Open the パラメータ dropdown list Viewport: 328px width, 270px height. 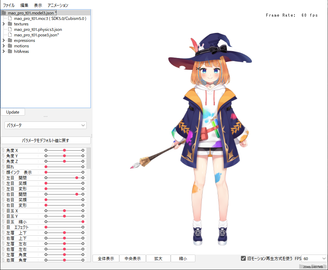pyautogui.click(x=46, y=126)
